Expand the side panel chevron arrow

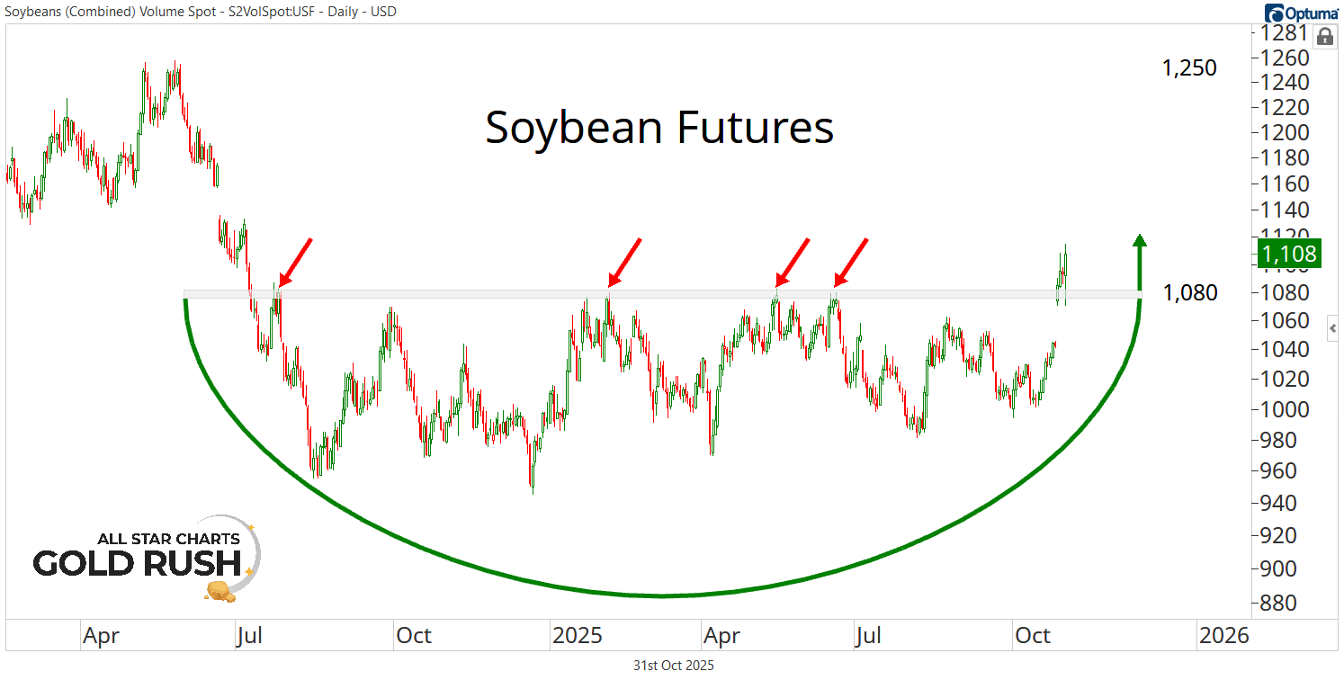1332,327
